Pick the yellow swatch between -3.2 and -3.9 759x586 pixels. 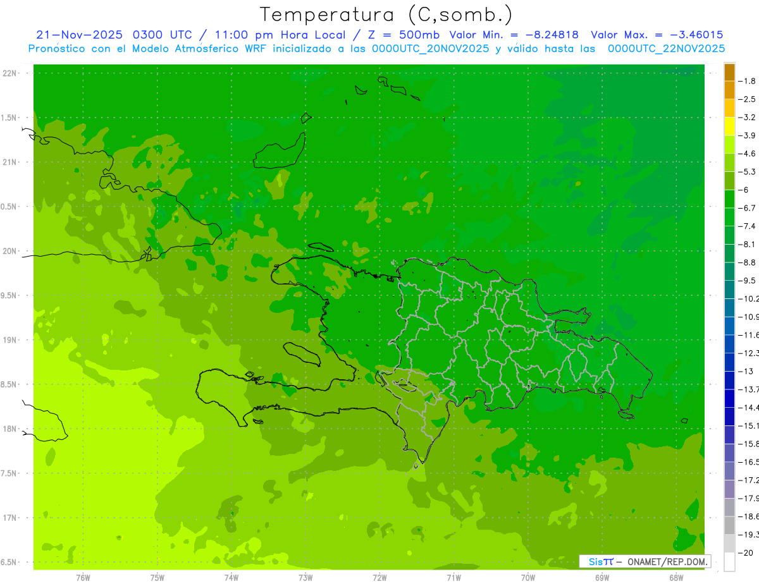729,126
